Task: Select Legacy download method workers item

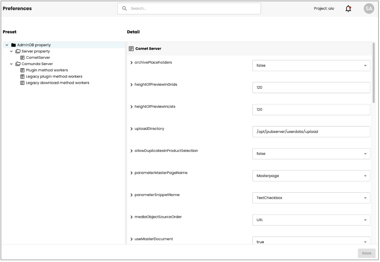Action: 57,83
